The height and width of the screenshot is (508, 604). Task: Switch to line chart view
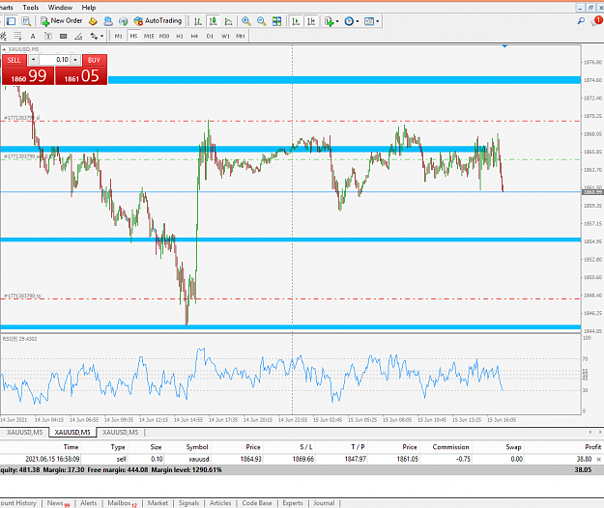click(228, 21)
